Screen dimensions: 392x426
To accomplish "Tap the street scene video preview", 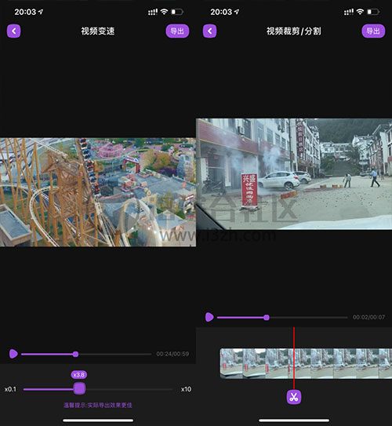I will pyautogui.click(x=294, y=174).
